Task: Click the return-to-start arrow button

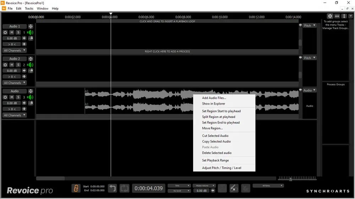Action: tap(112, 188)
